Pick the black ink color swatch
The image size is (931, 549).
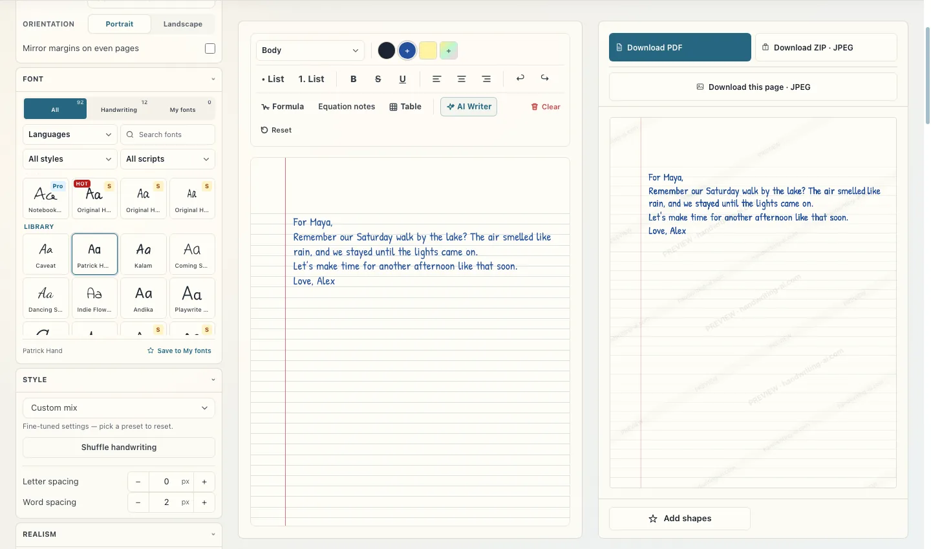coord(387,50)
